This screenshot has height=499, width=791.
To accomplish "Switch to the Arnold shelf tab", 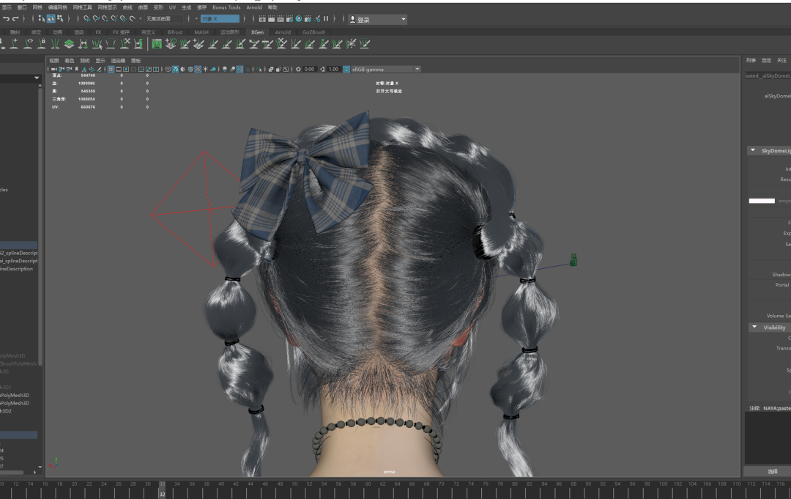I will tap(283, 32).
